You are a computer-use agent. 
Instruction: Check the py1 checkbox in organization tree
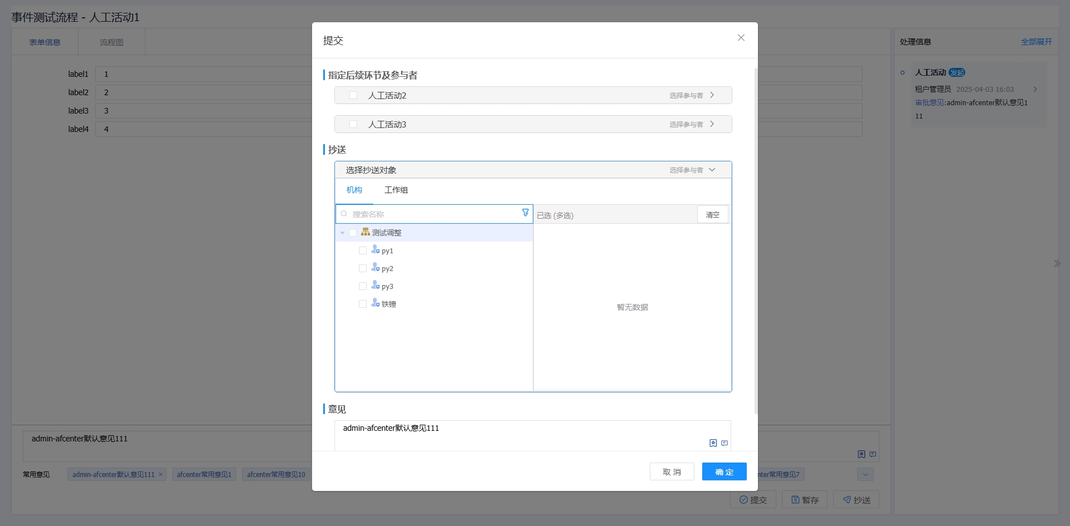pos(363,250)
